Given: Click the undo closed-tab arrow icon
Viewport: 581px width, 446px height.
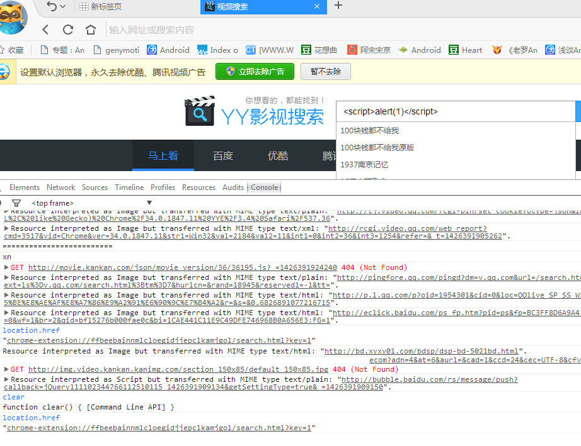Looking at the screenshot, I should (52, 6).
